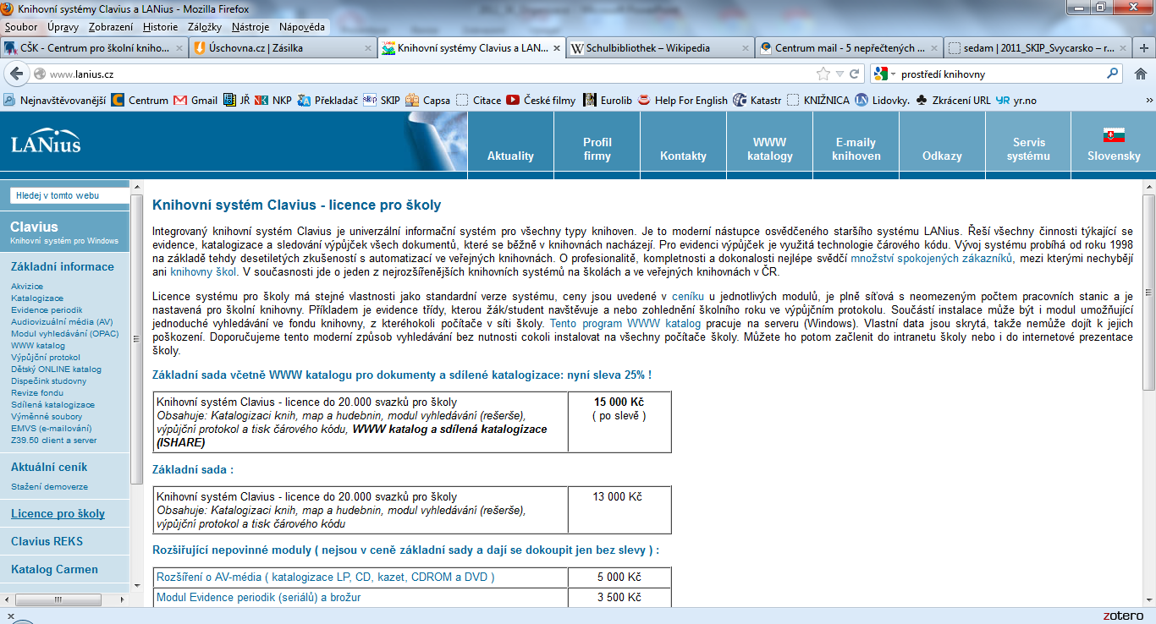Screen dimensions: 1156x624
Task: Open the Soubor menu
Action: coord(21,27)
